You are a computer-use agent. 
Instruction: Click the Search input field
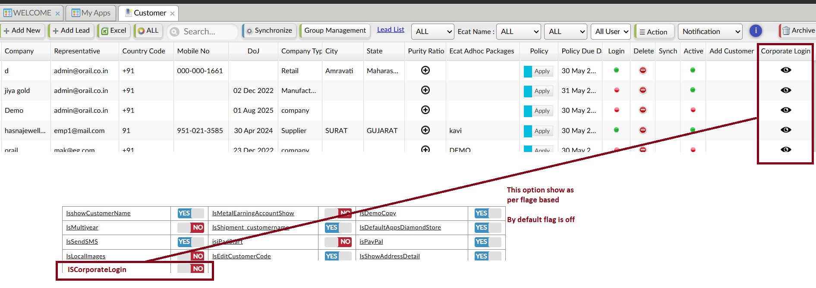(x=207, y=31)
